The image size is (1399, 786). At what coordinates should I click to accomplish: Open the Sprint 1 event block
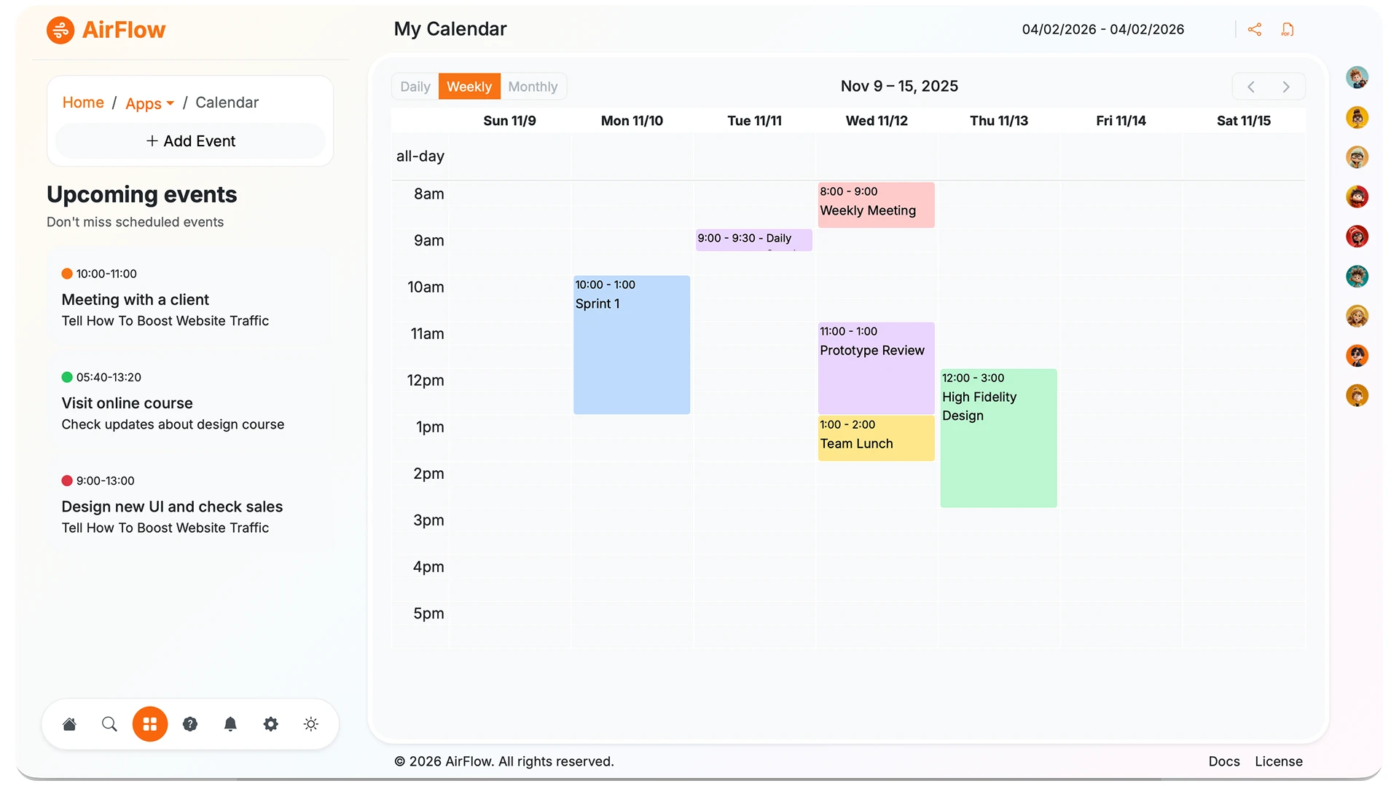[x=632, y=345]
